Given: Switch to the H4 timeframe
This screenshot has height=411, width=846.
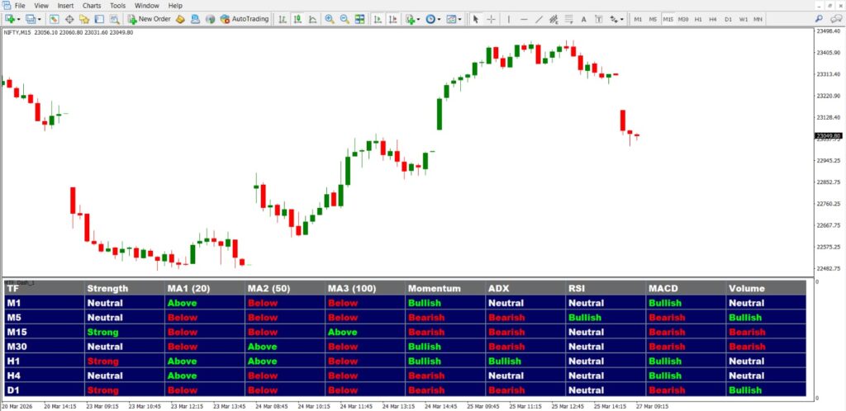Looking at the screenshot, I should (713, 18).
